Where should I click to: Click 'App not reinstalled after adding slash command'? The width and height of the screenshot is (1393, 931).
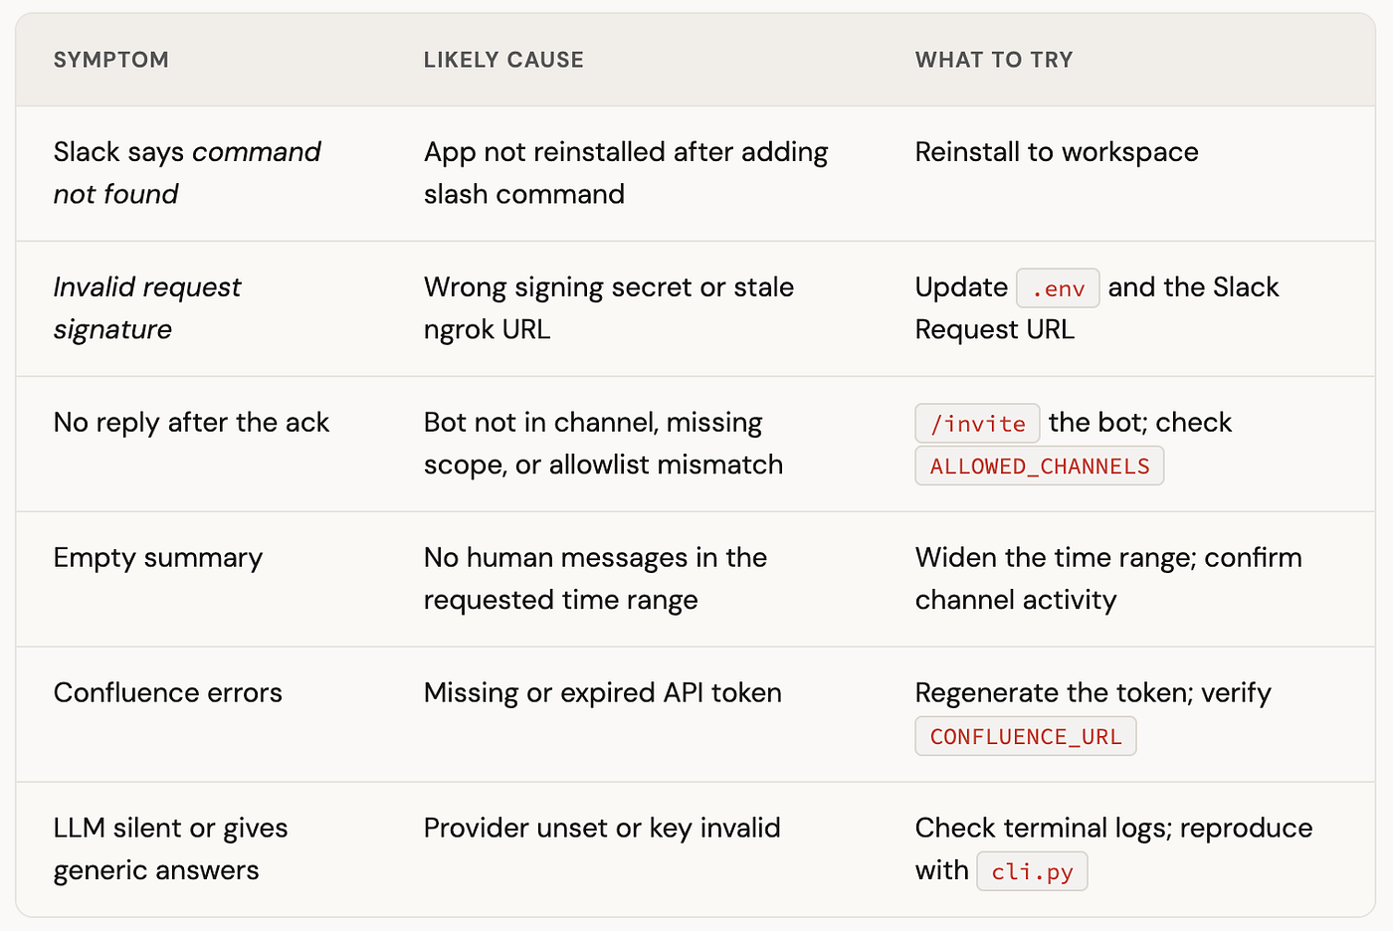(x=626, y=173)
